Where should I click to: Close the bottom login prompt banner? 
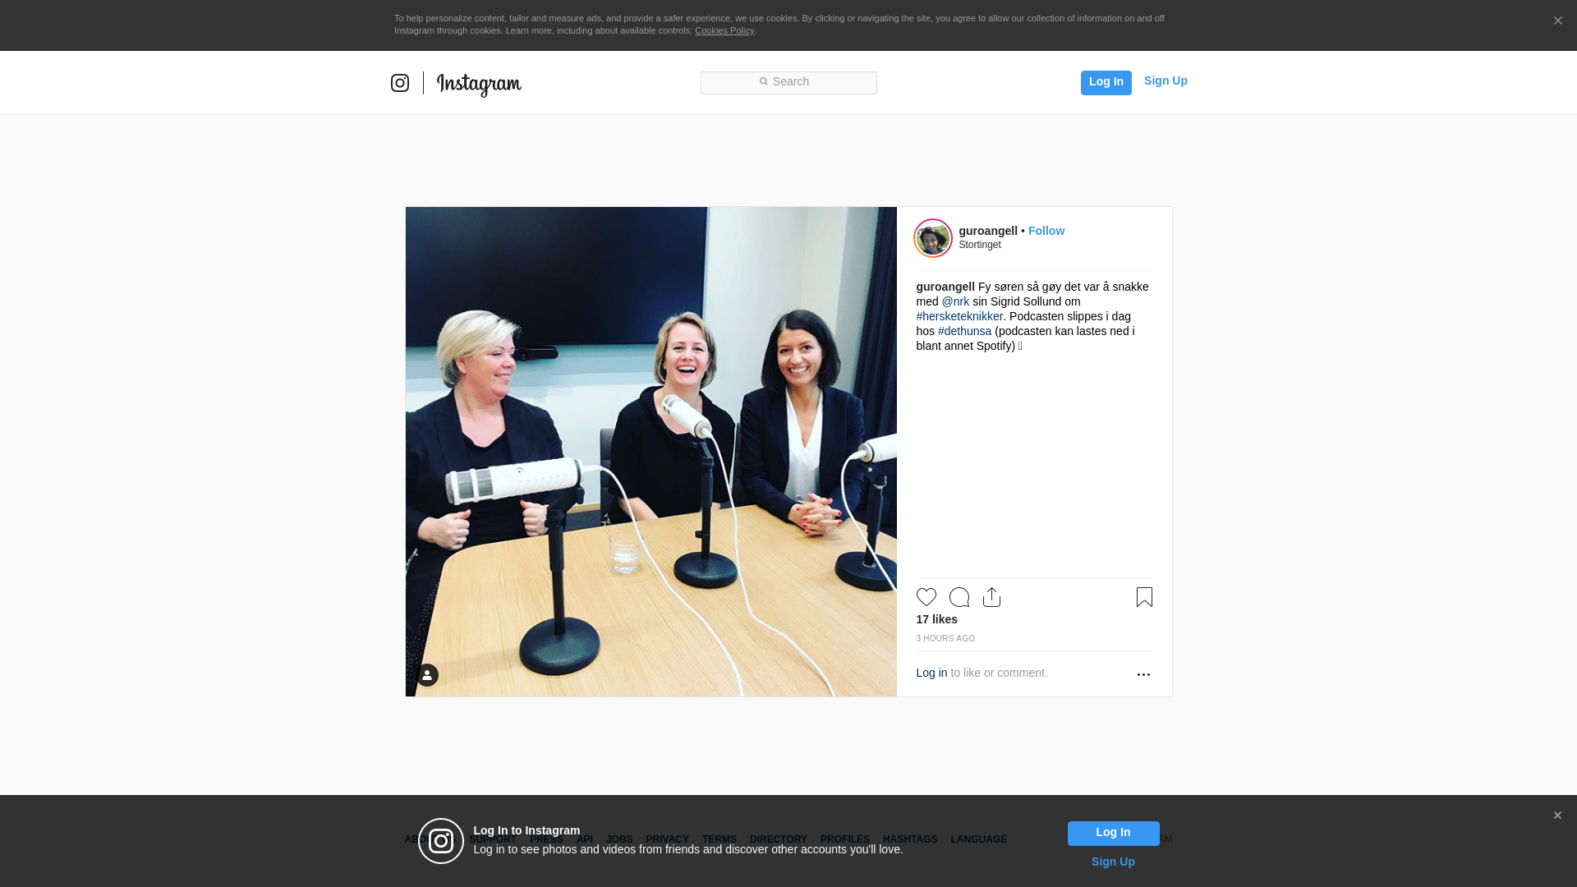(1557, 816)
